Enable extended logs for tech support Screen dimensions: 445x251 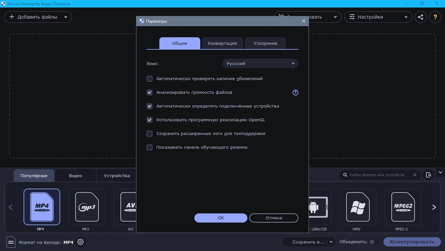click(x=149, y=134)
